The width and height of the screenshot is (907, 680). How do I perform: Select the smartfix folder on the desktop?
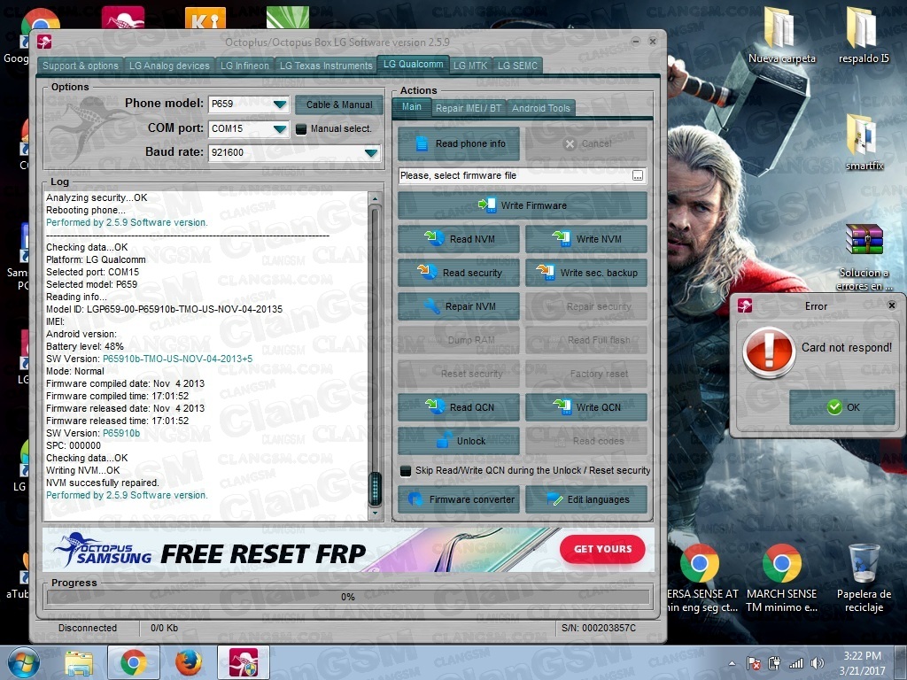(864, 142)
